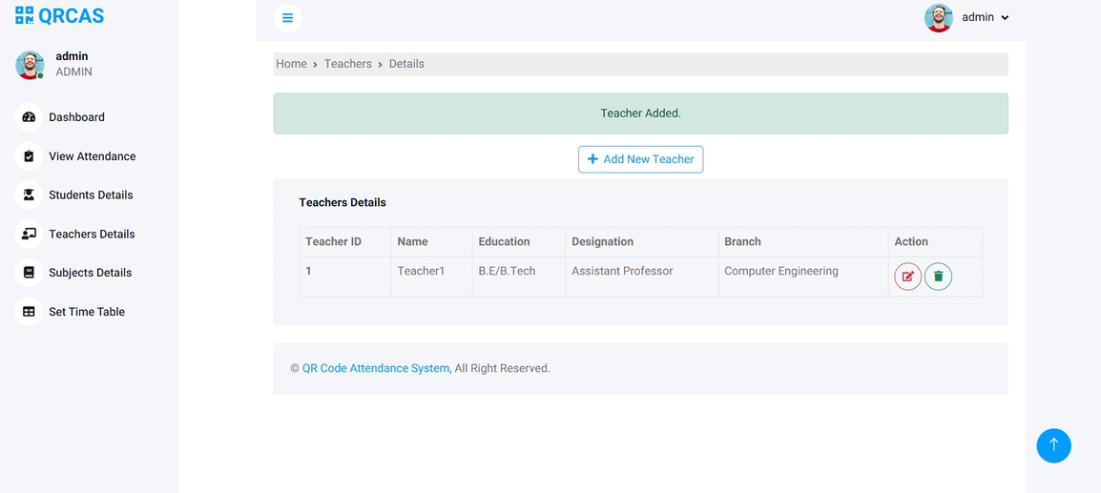Toggle the hamburger sidebar menu button
The image size is (1101, 493).
click(287, 17)
